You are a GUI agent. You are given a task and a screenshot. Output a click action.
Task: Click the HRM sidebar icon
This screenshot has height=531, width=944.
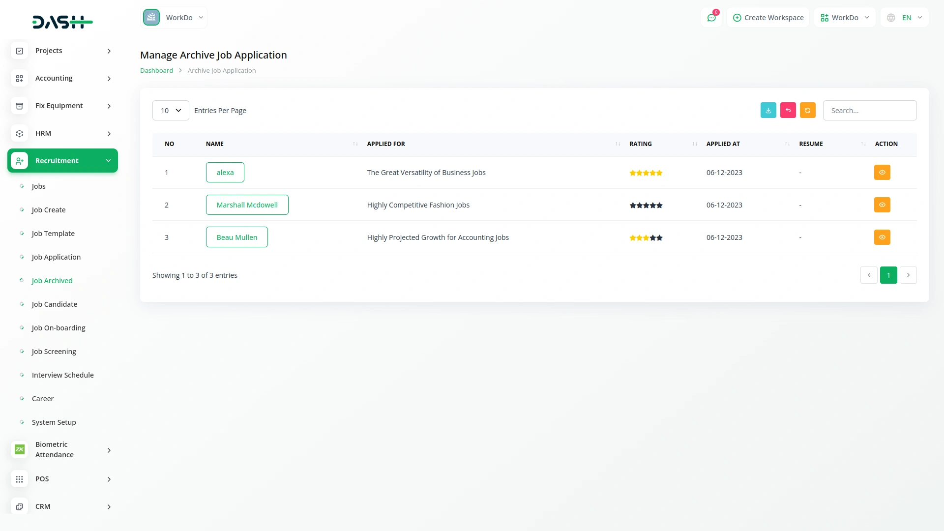tap(20, 133)
